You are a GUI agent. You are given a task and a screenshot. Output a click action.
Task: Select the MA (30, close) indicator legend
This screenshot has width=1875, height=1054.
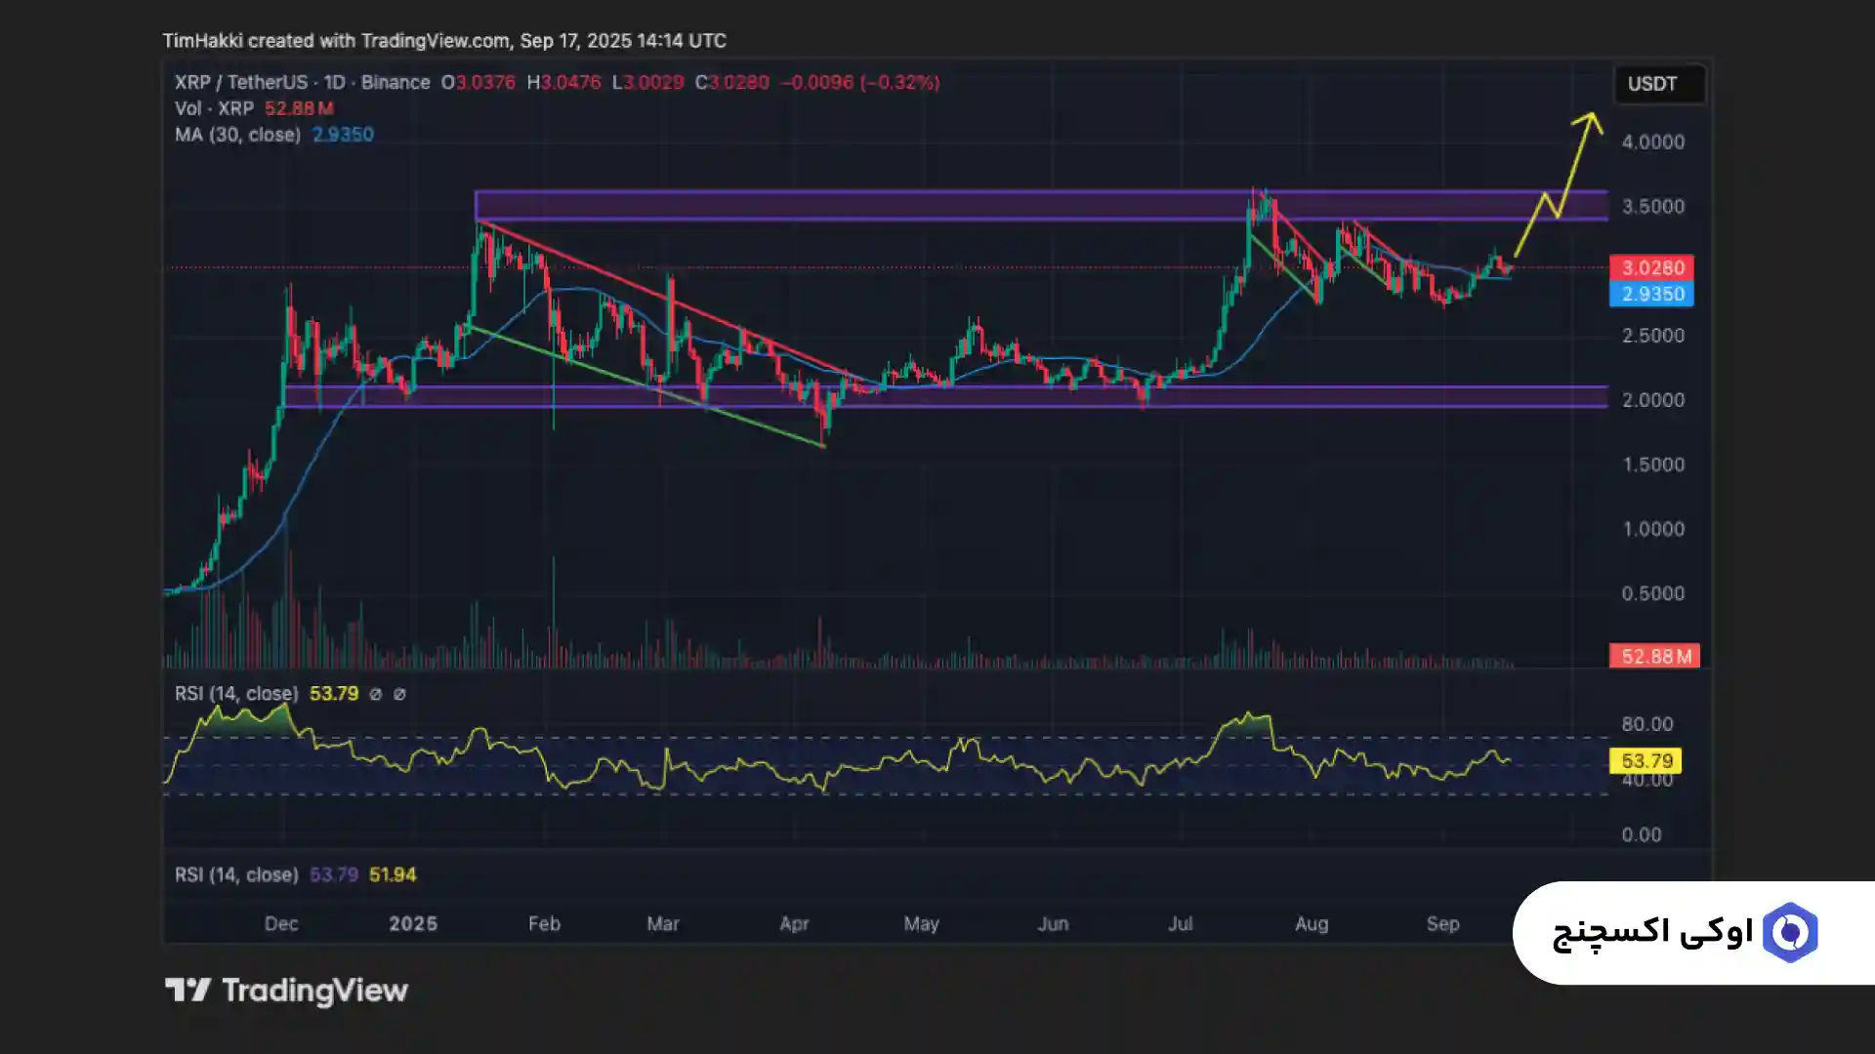[237, 135]
